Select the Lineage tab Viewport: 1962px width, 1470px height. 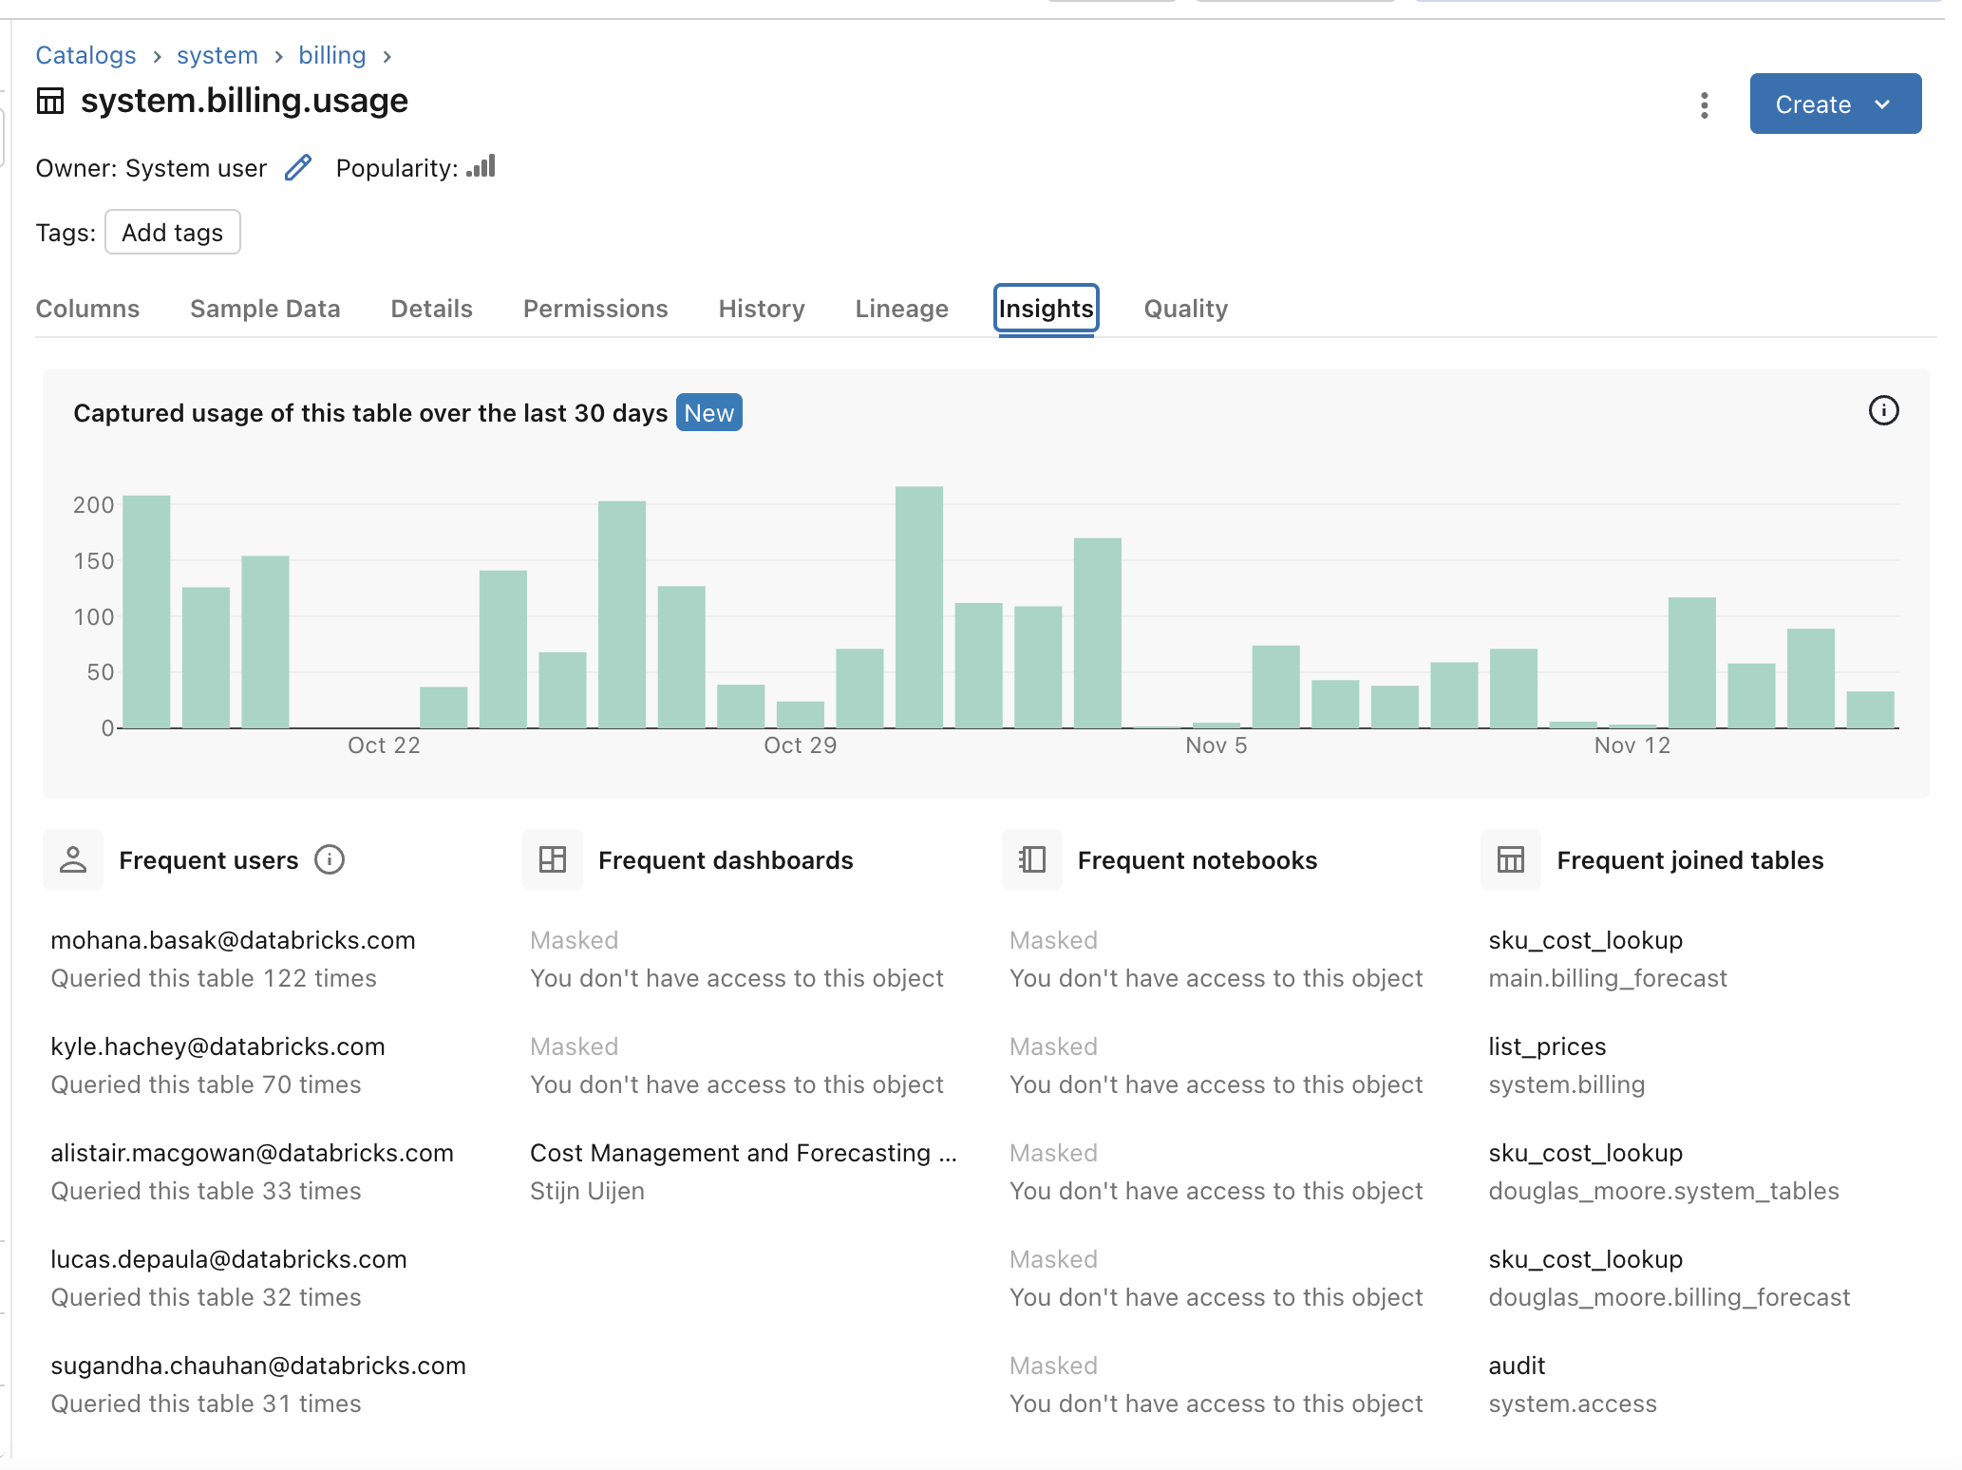pyautogui.click(x=903, y=308)
